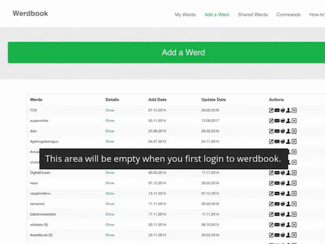Delete the iban werd with X icon
Viewport: 325px width, 244px height.
294,131
